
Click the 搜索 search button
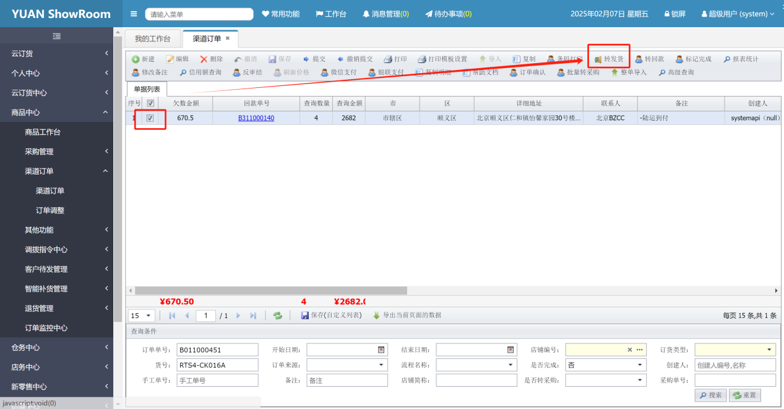pyautogui.click(x=710, y=395)
